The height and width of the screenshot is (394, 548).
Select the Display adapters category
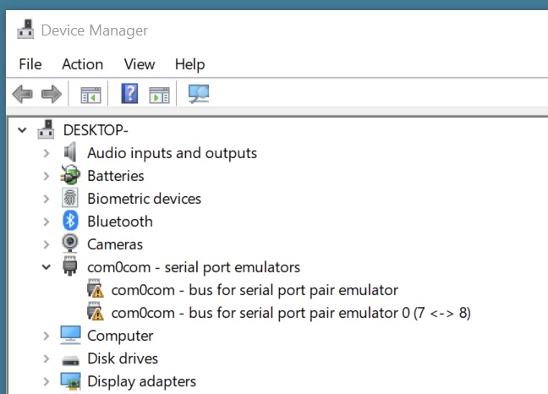coord(141,381)
